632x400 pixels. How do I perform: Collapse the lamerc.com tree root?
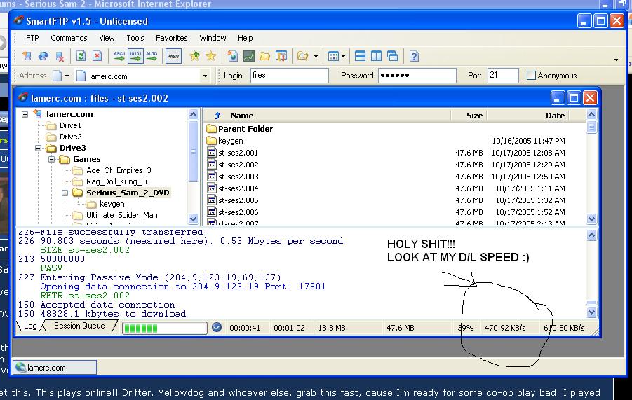(25, 114)
